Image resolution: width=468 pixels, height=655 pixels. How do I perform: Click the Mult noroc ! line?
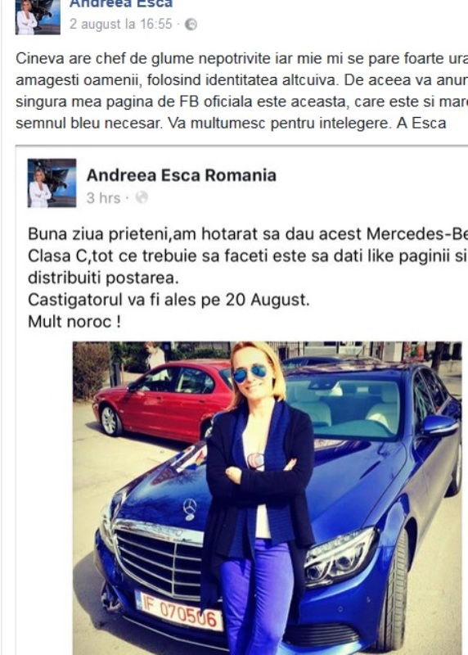point(74,322)
